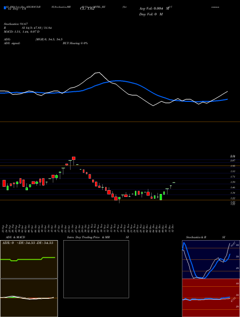Click the 'Stochastics: 91.67' reading

16,24
